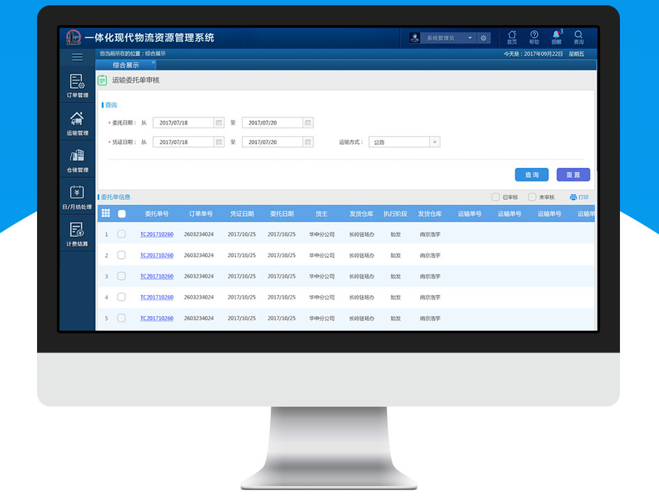Image resolution: width=659 pixels, height=496 pixels.
Task: Open 仓储管理 in the sidebar
Action: point(77,161)
